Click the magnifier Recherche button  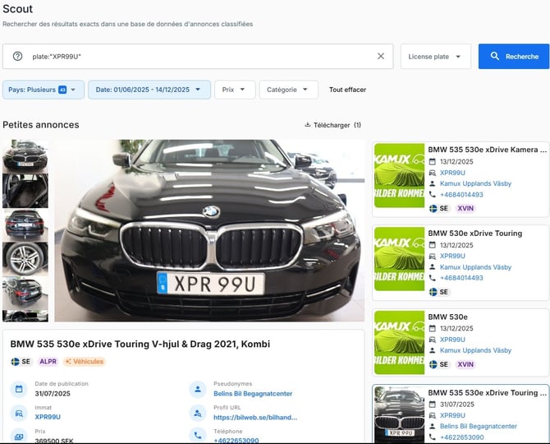tap(514, 56)
